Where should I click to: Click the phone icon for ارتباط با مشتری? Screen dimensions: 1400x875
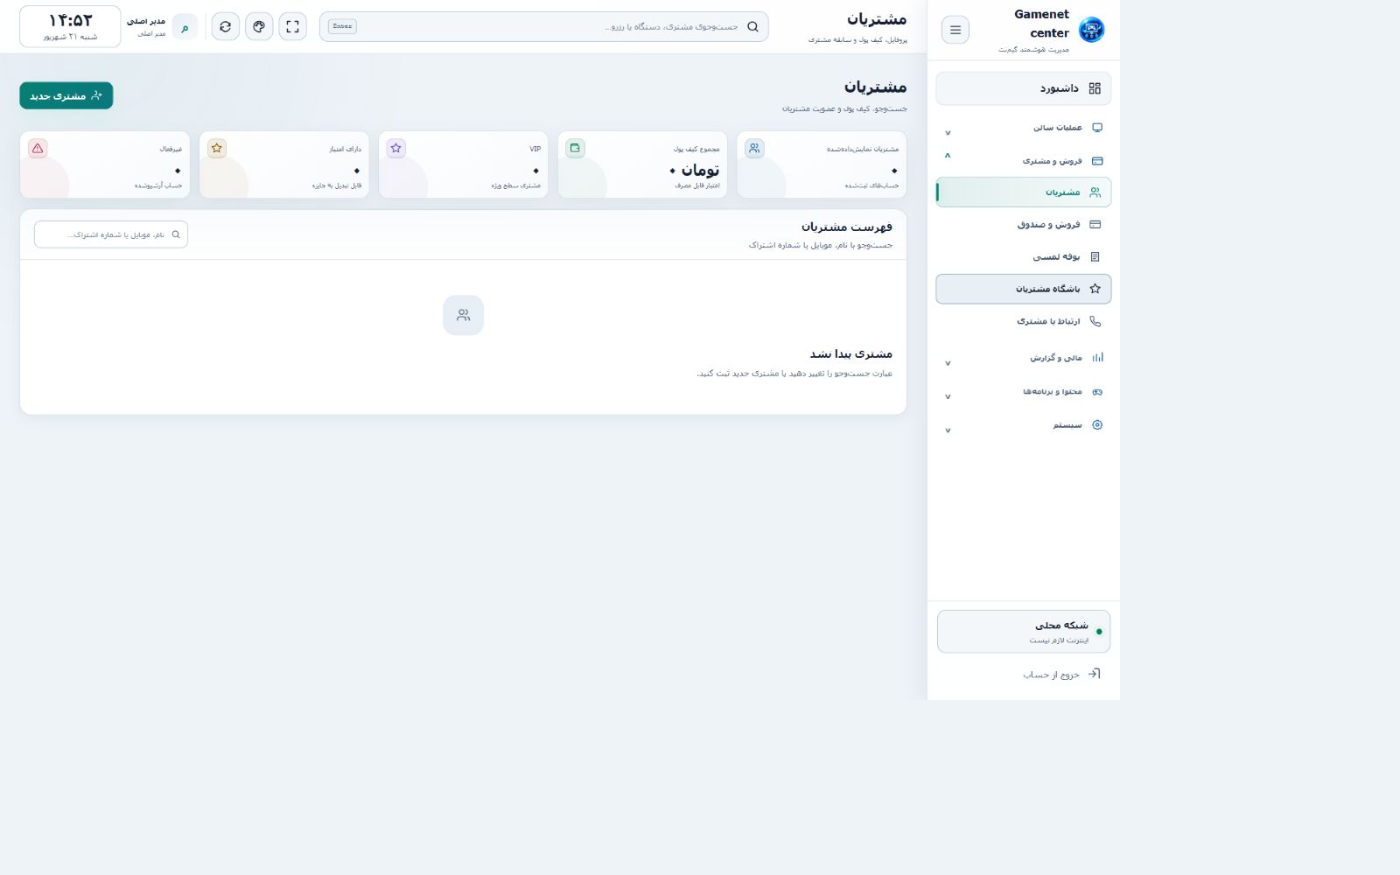tap(1095, 321)
